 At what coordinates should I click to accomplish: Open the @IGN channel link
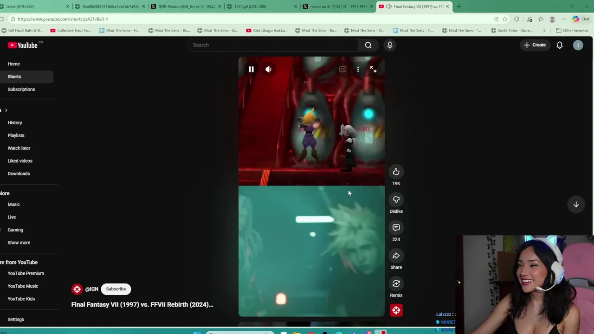[x=91, y=289]
